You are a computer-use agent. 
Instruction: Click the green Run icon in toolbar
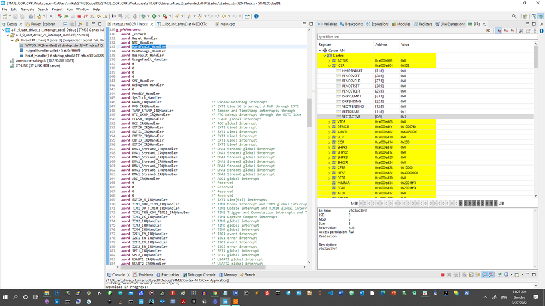(x=154, y=16)
